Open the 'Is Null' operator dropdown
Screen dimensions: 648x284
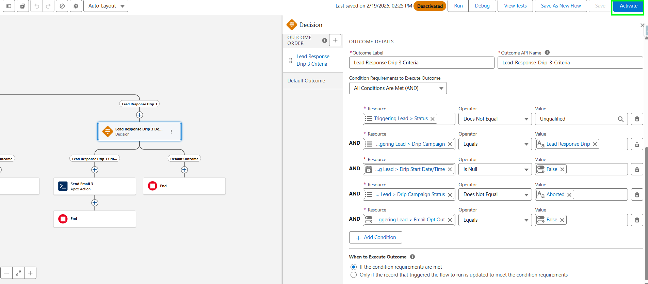pyautogui.click(x=495, y=169)
